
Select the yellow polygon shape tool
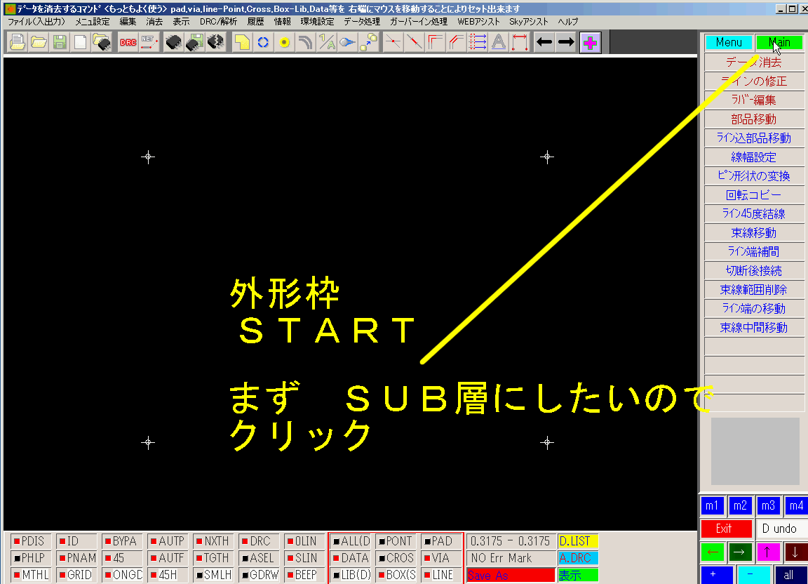242,42
